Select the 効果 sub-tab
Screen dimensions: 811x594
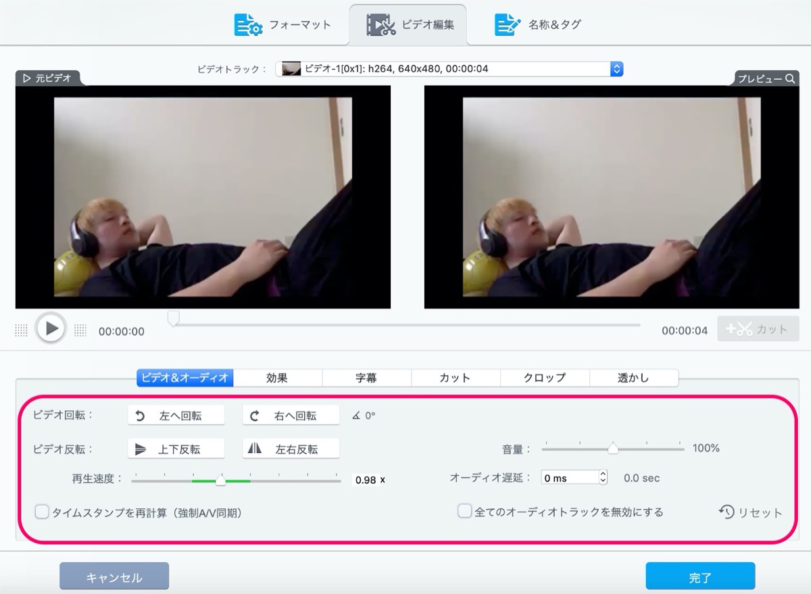(277, 378)
